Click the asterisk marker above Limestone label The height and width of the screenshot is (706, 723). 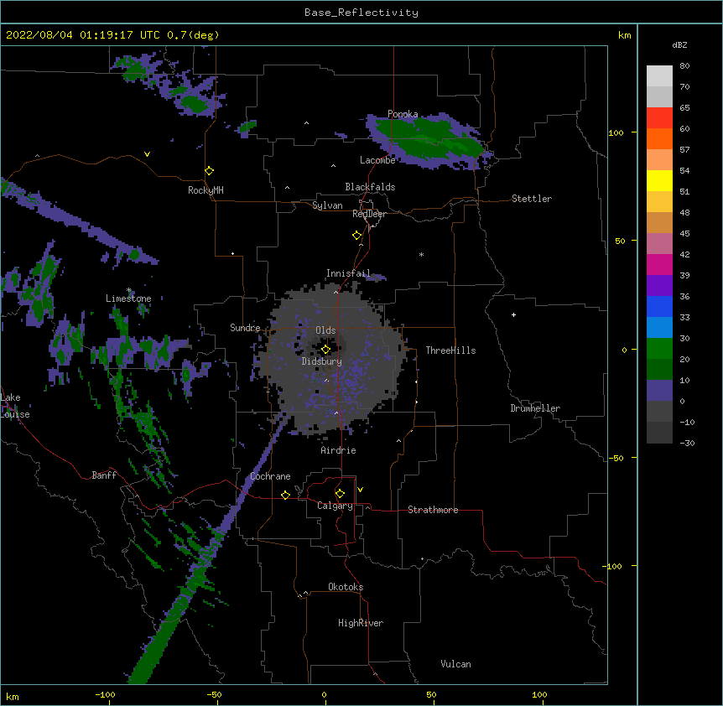129,290
